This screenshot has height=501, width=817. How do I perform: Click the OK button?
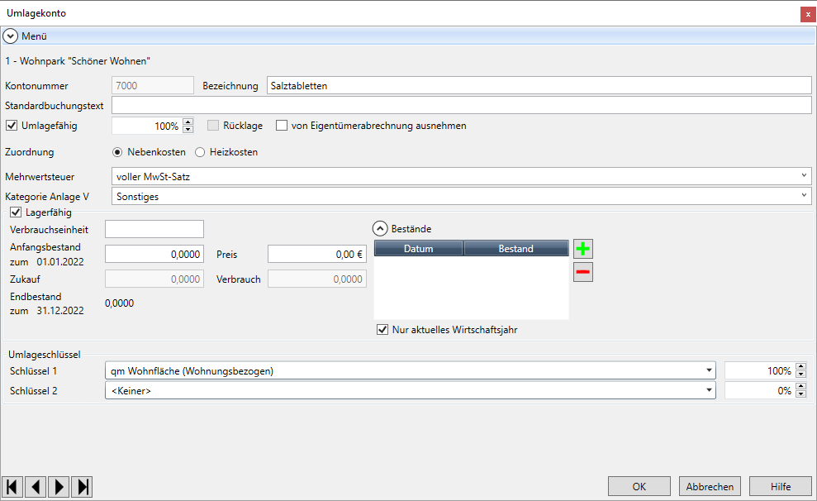point(639,486)
